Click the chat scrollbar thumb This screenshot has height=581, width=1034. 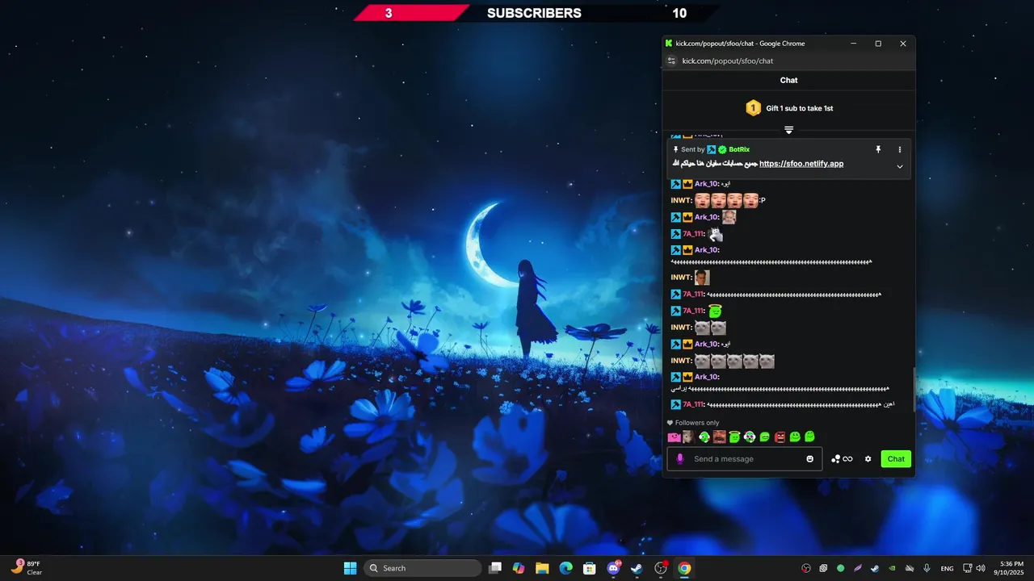[x=914, y=391]
